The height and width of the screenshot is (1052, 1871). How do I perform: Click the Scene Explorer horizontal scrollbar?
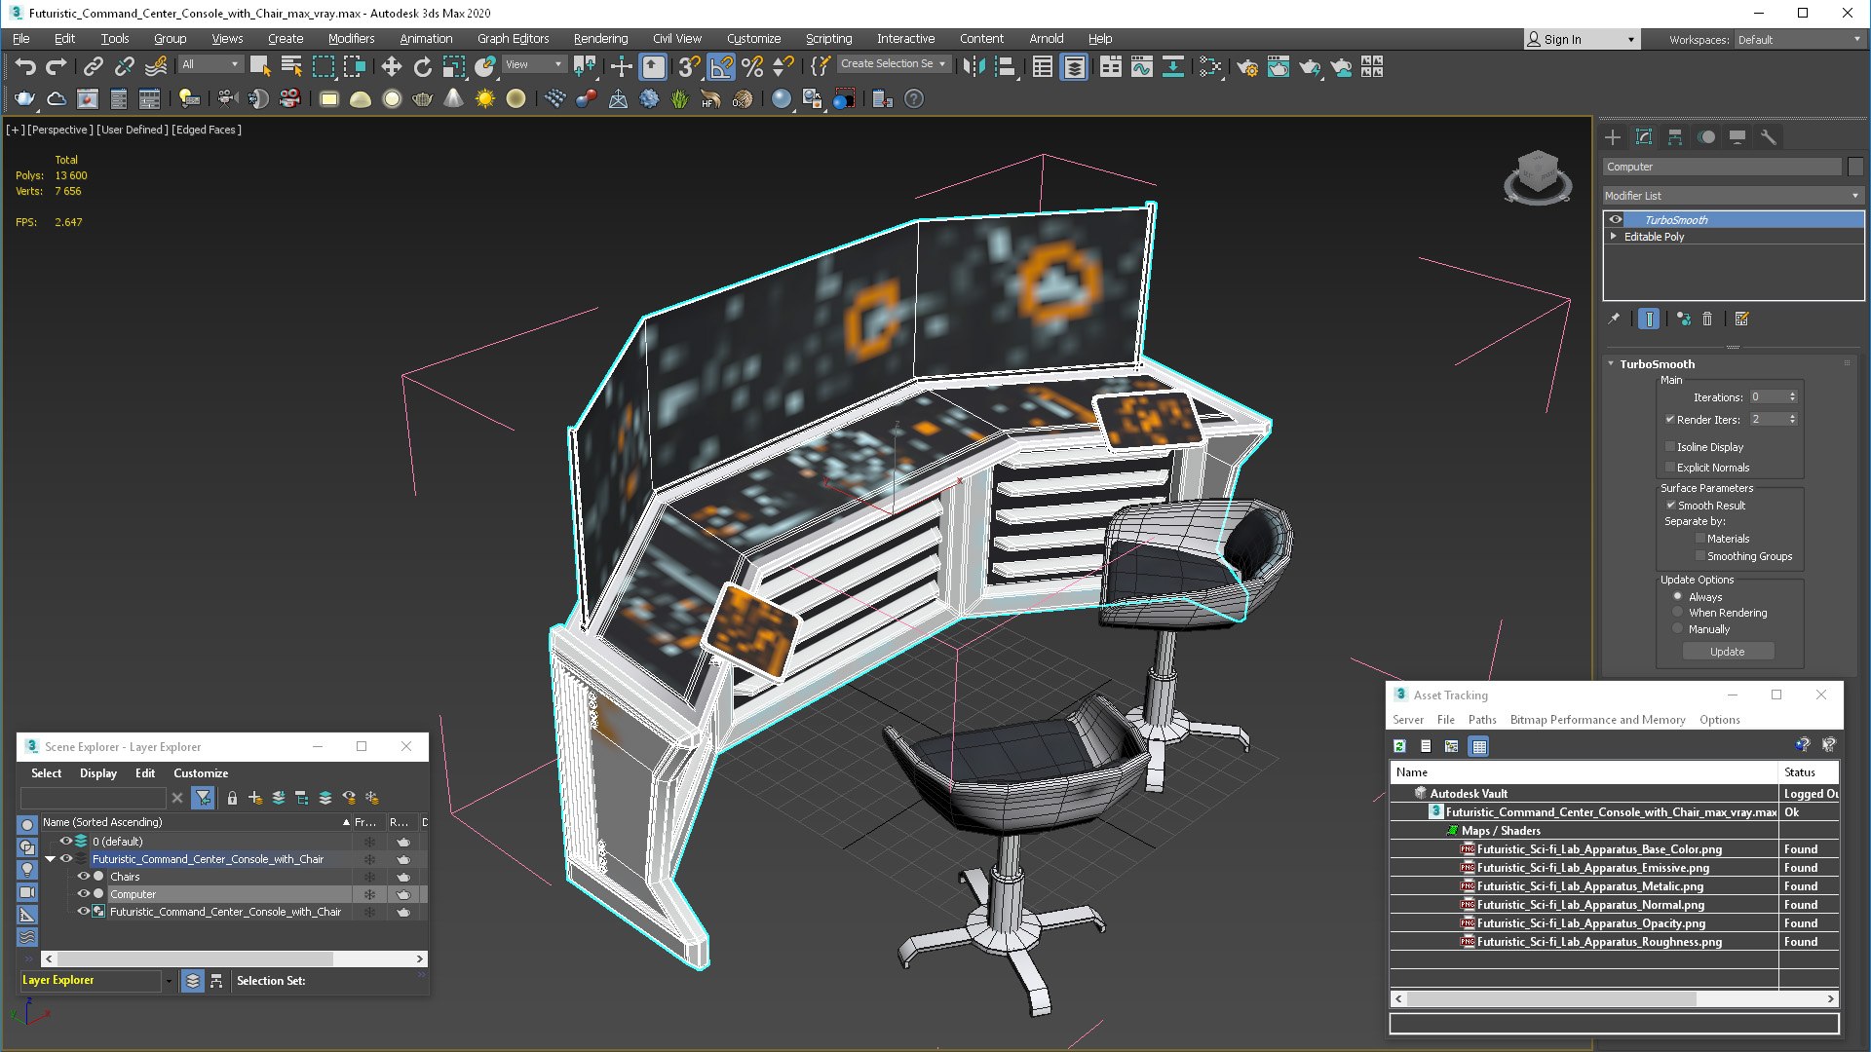point(234,959)
